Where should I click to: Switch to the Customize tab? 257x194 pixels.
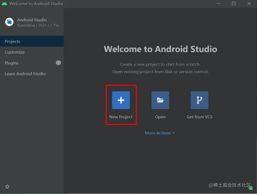click(32, 52)
